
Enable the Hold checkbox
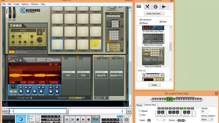click(x=140, y=115)
